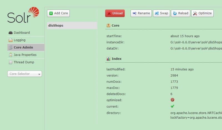Click the Swap arrows icon
This screenshot has width=222, height=130.
[157, 13]
